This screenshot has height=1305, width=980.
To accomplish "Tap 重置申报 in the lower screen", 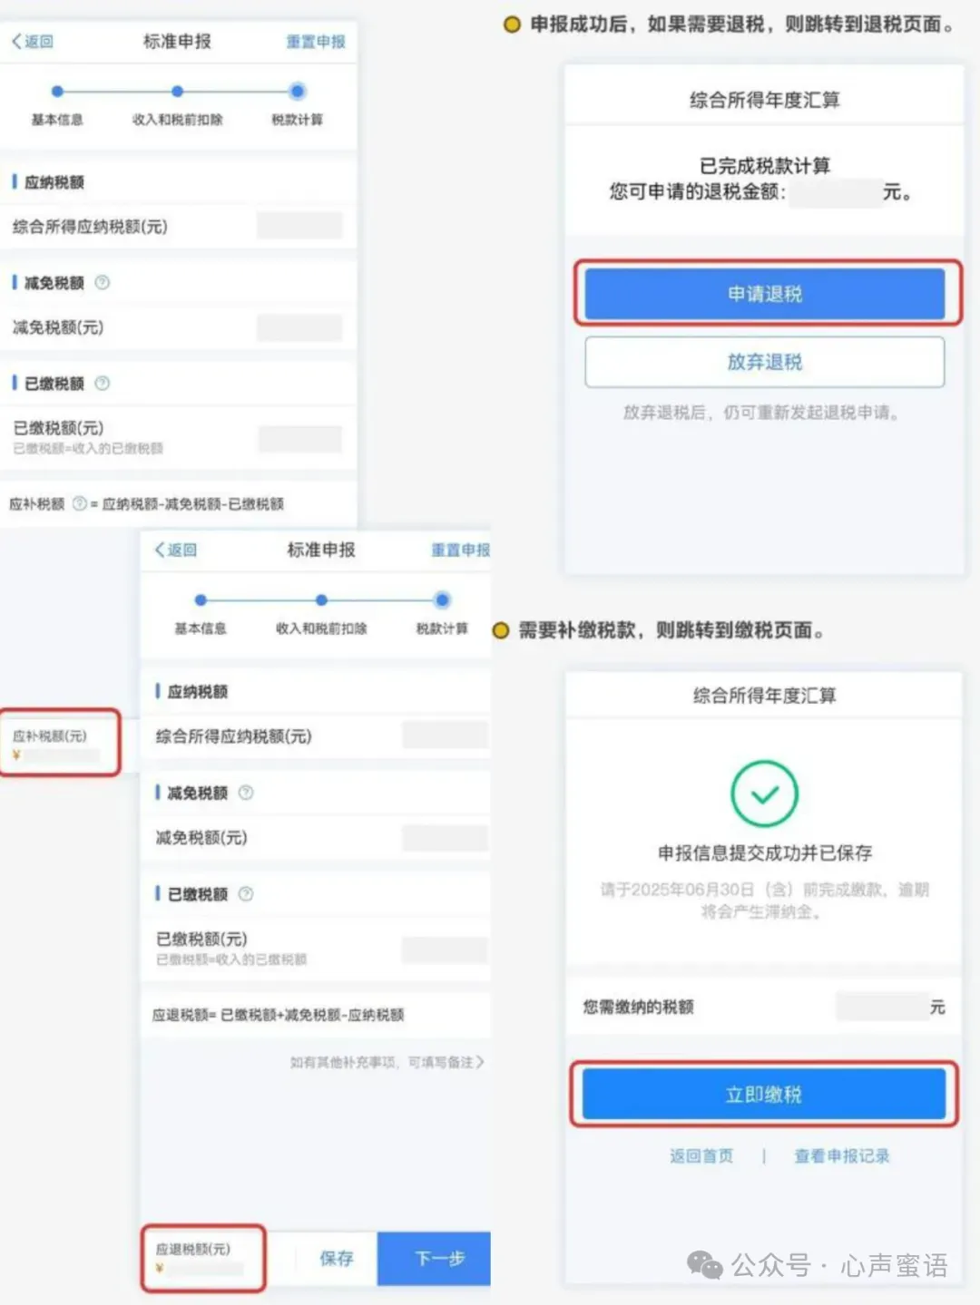I will point(460,550).
